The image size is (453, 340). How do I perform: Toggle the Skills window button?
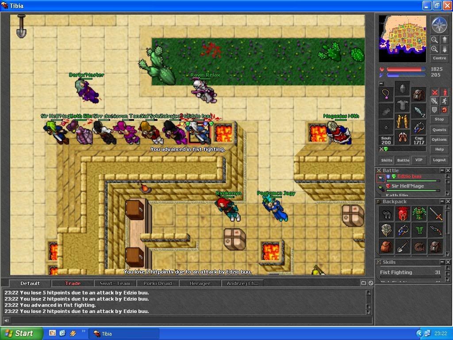pyautogui.click(x=387, y=160)
